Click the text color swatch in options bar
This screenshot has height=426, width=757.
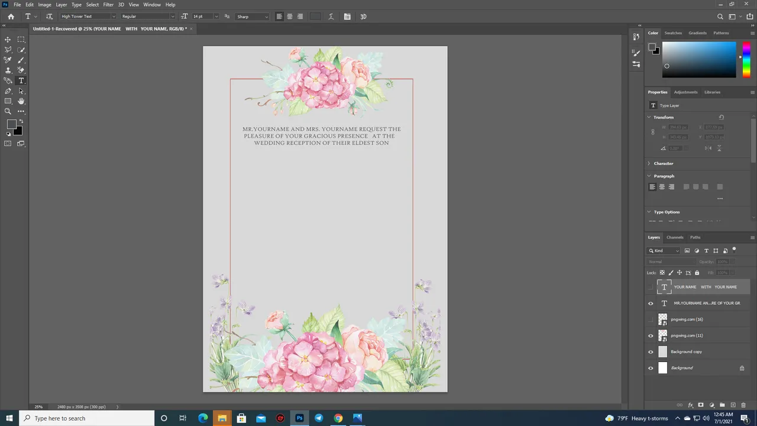point(315,17)
